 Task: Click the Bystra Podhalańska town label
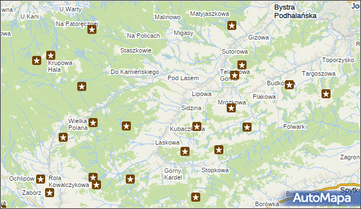pyautogui.click(x=296, y=11)
